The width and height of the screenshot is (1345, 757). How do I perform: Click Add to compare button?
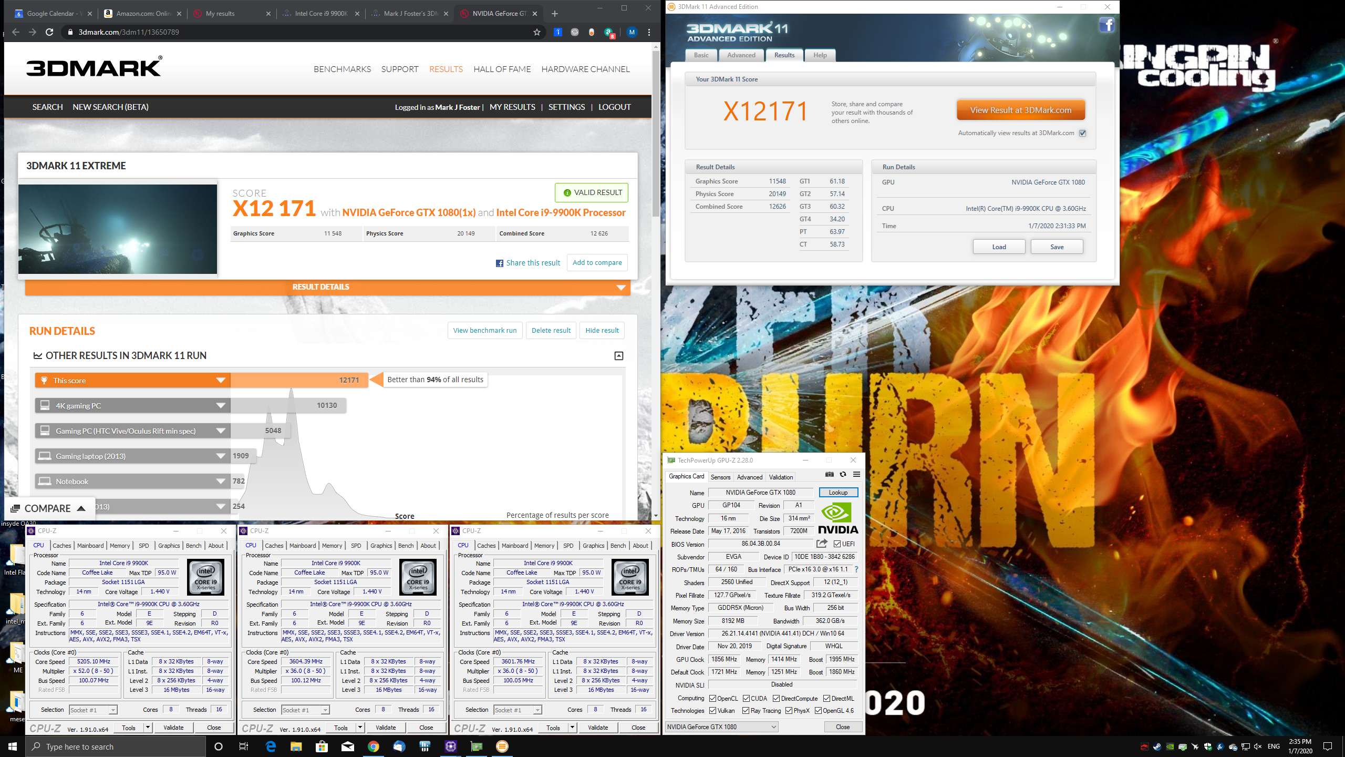click(x=597, y=262)
